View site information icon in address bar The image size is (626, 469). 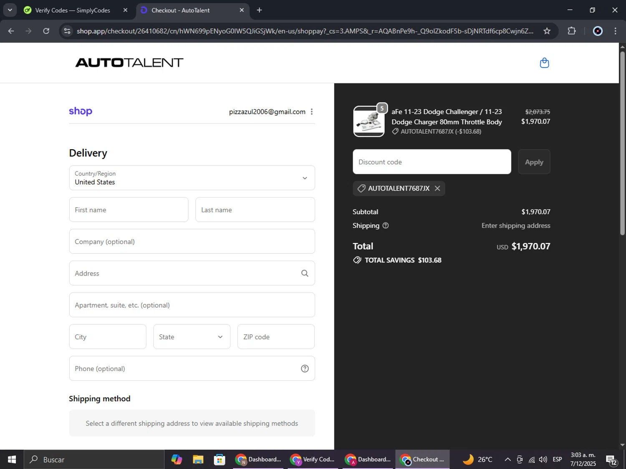[x=67, y=31]
